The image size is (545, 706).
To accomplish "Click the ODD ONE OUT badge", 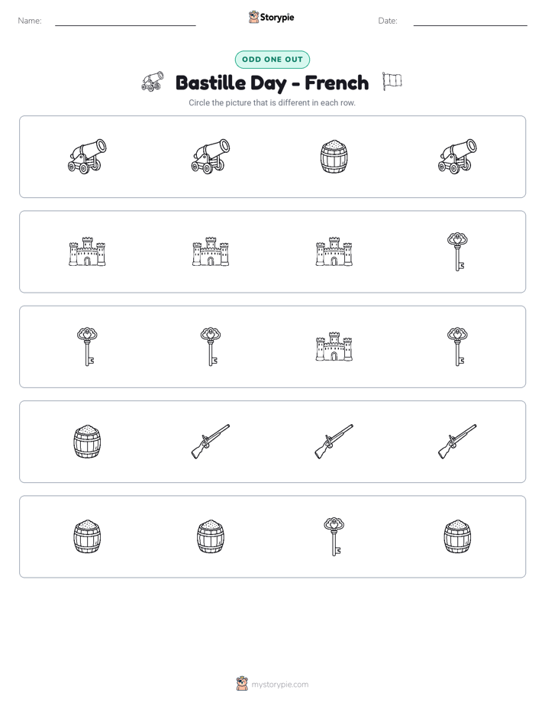I will coord(272,60).
